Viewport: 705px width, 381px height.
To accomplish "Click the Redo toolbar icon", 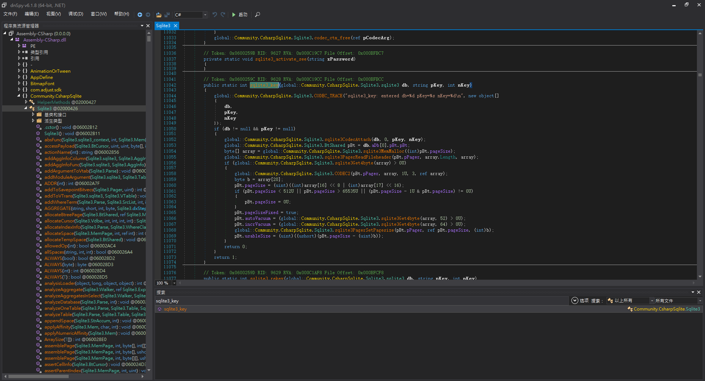I will pyautogui.click(x=223, y=15).
